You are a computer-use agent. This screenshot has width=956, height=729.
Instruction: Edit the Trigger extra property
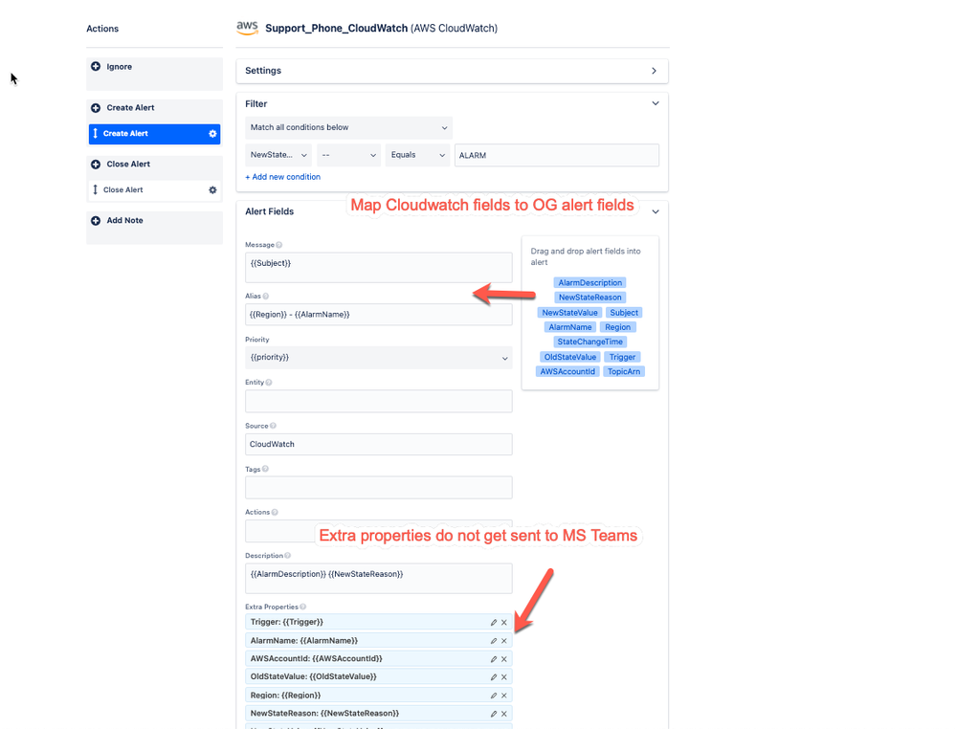tap(494, 623)
